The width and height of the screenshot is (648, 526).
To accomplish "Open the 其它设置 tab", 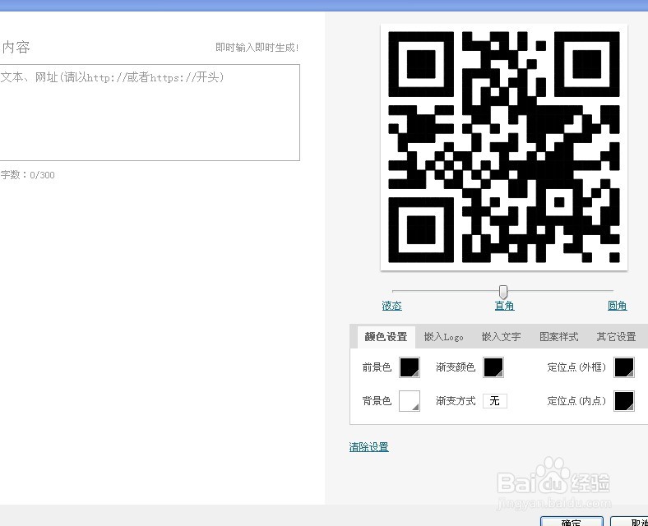I will [616, 337].
